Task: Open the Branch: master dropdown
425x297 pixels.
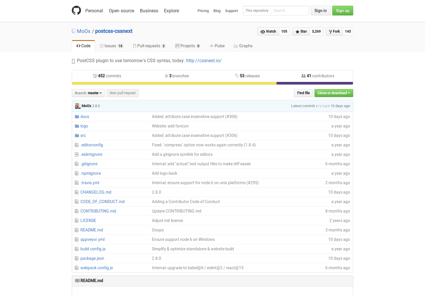Action: [x=88, y=93]
